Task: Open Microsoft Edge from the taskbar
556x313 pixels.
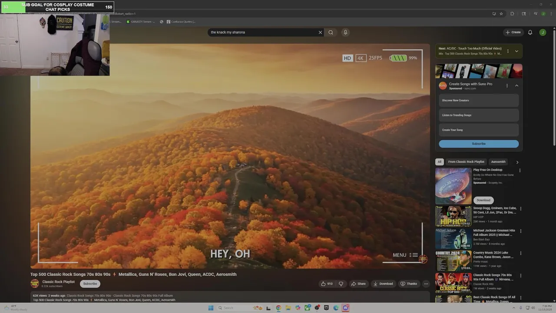Action: [x=336, y=308]
